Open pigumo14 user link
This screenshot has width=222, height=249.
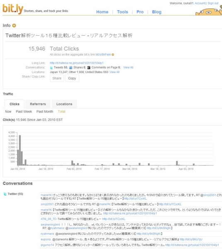click(47, 245)
